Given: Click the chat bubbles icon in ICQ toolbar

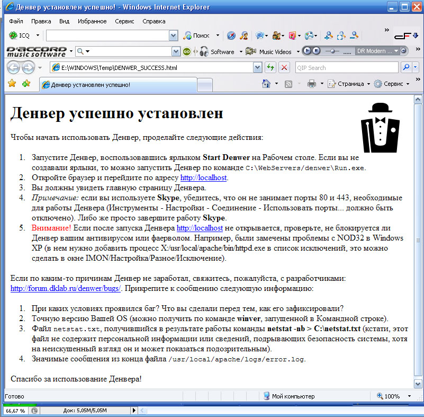Looking at the screenshot, I should pyautogui.click(x=259, y=36).
